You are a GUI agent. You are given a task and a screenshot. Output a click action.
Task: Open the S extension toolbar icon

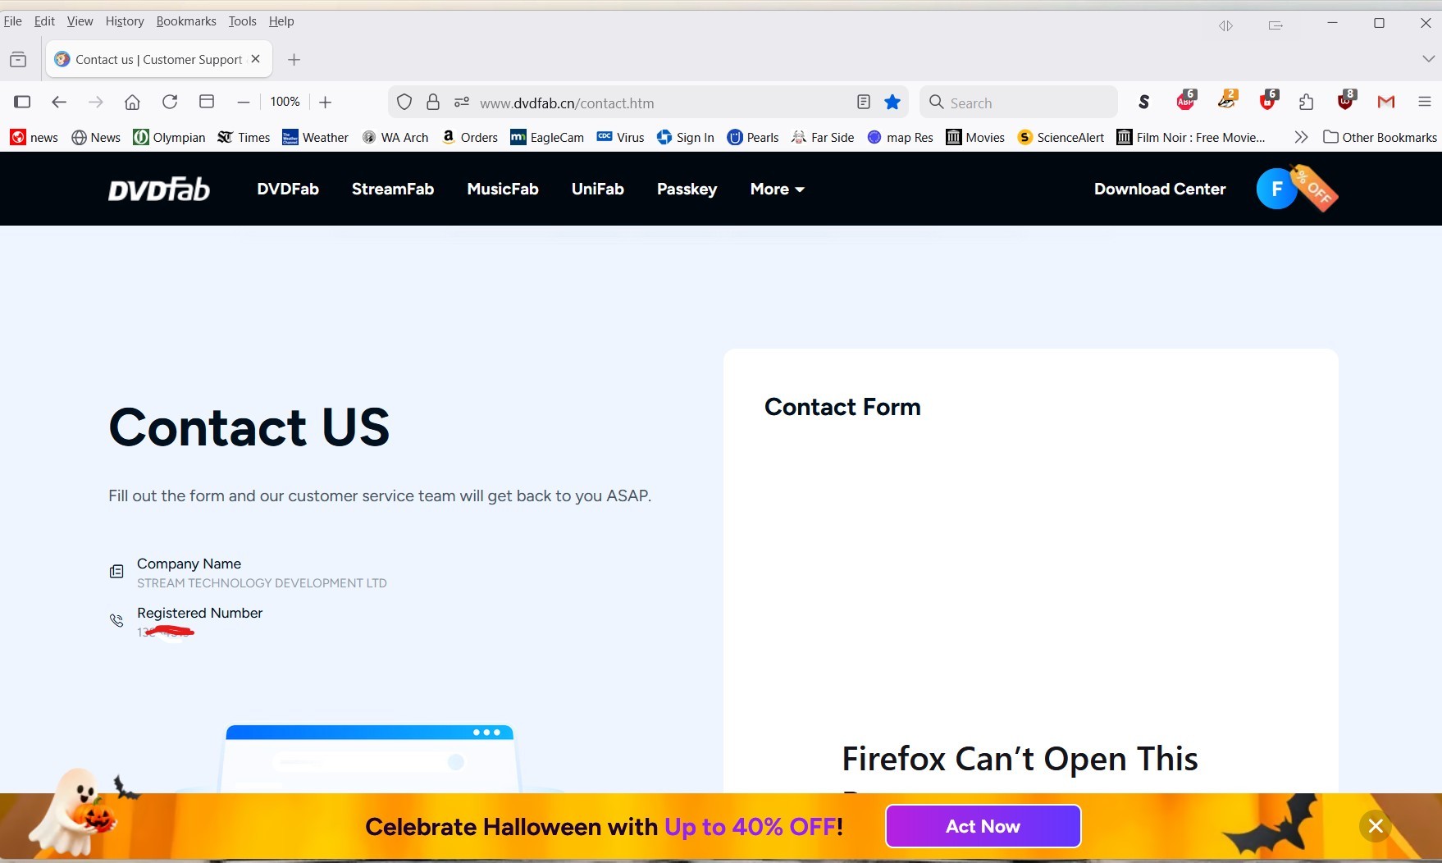click(x=1144, y=102)
